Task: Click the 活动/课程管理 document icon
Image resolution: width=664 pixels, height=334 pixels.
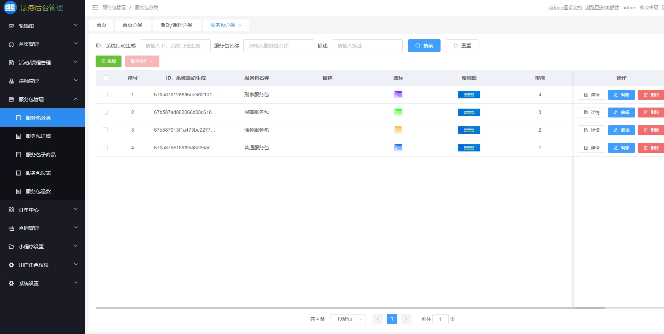Action: point(11,63)
